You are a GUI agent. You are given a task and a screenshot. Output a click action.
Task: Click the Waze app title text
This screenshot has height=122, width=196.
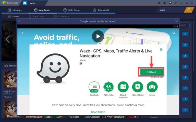(x=116, y=53)
